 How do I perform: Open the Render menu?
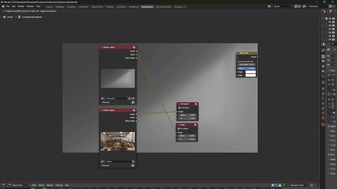[21, 6]
